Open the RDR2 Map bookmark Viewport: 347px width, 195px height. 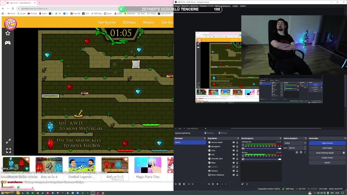point(97,14)
